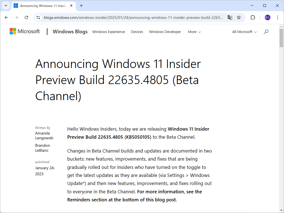Viewport: 284px width, 213px height.
Task: Click the Microsoft logo
Action: (25, 31)
